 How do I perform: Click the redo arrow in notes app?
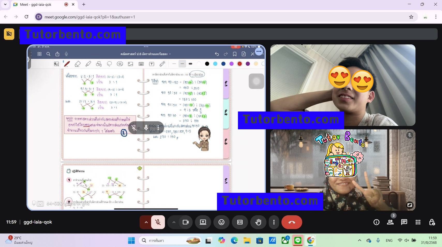(226, 54)
